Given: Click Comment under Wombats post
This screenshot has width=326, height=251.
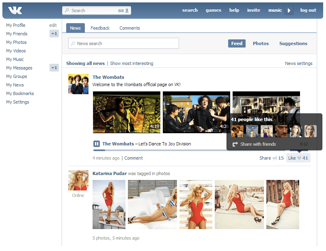Looking at the screenshot, I should [134, 158].
